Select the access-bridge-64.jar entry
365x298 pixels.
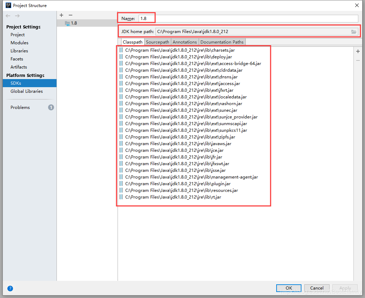pyautogui.click(x=193, y=64)
